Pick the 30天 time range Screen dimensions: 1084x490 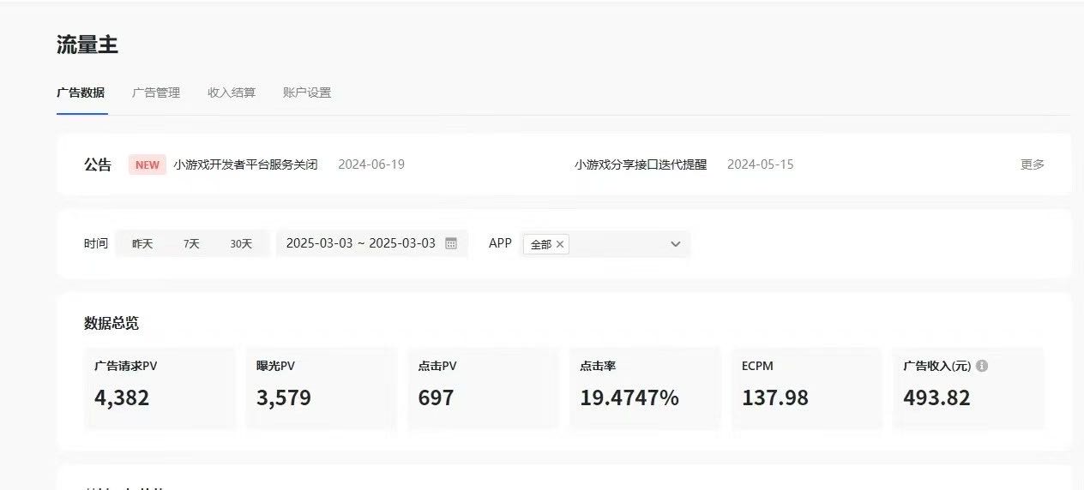click(241, 243)
